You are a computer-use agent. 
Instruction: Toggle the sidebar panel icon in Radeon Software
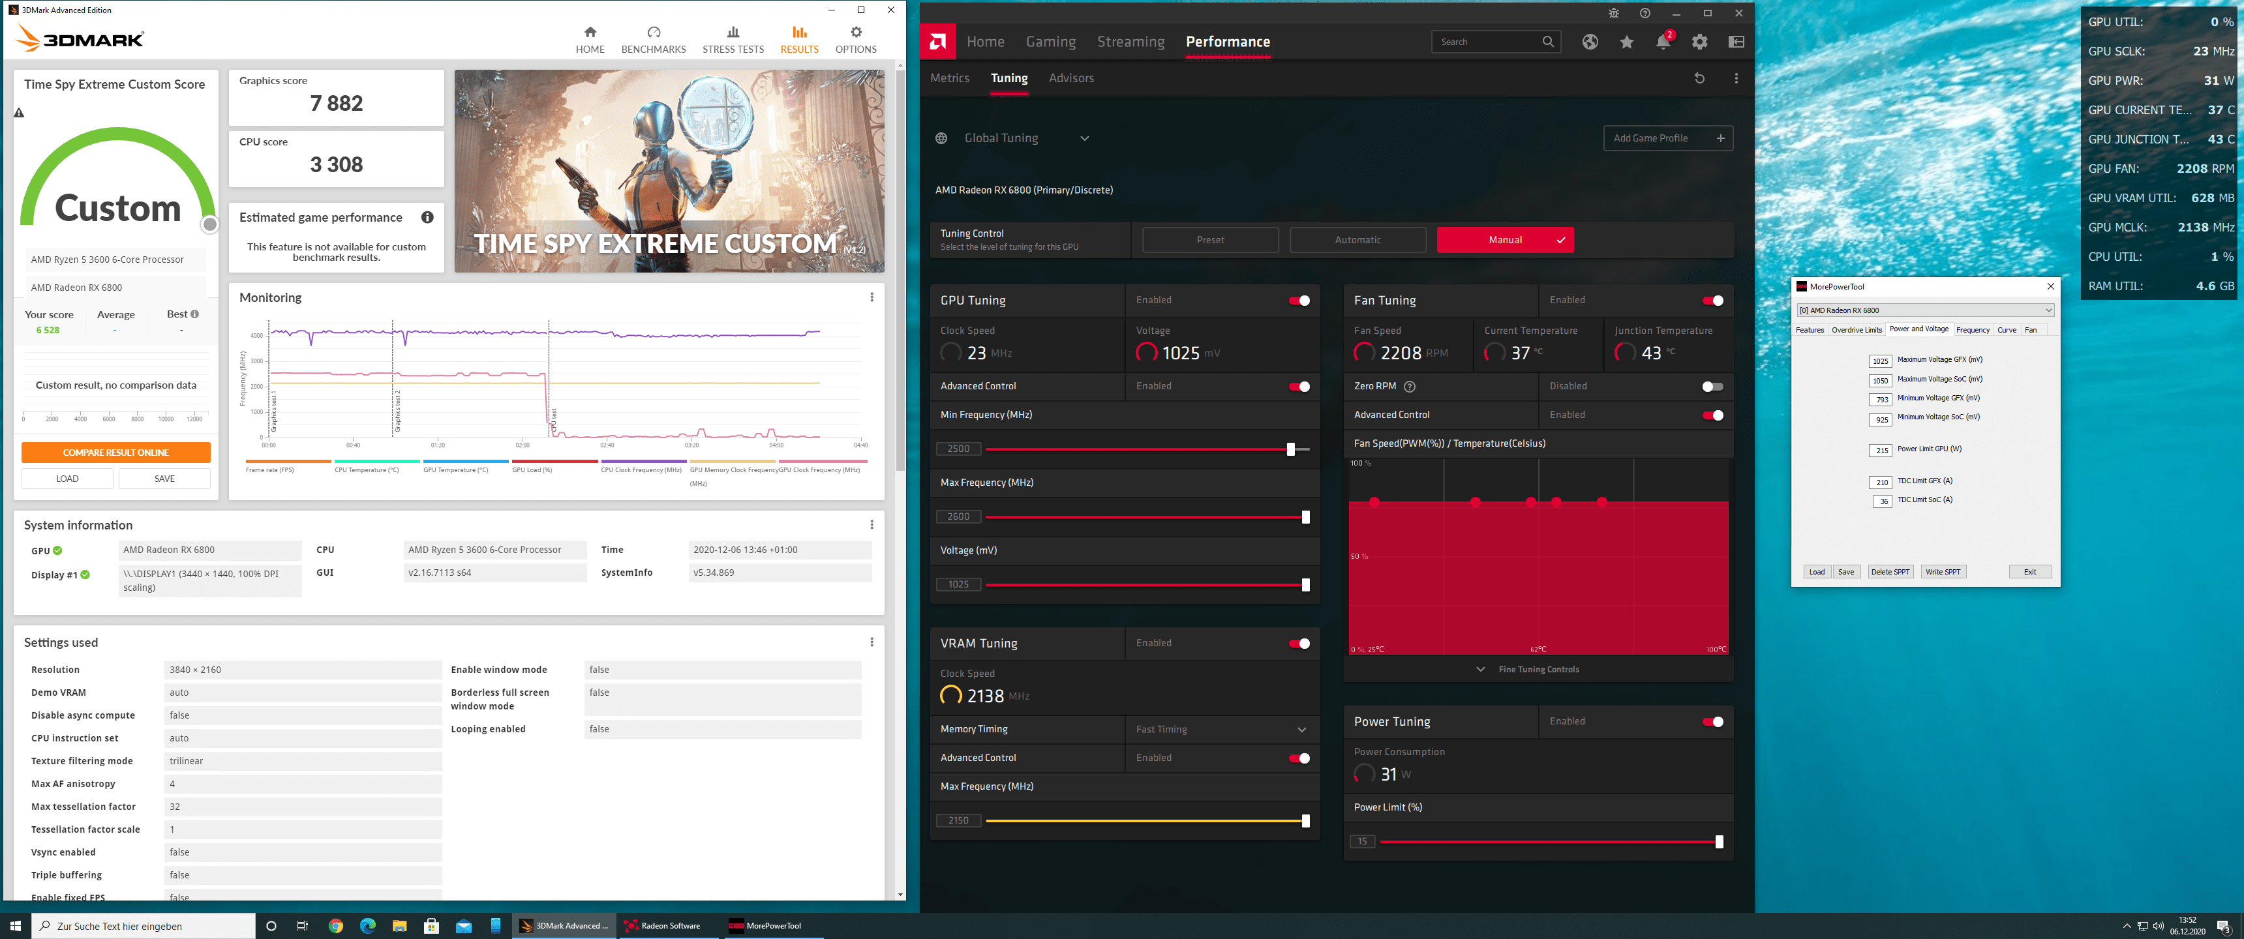1736,42
